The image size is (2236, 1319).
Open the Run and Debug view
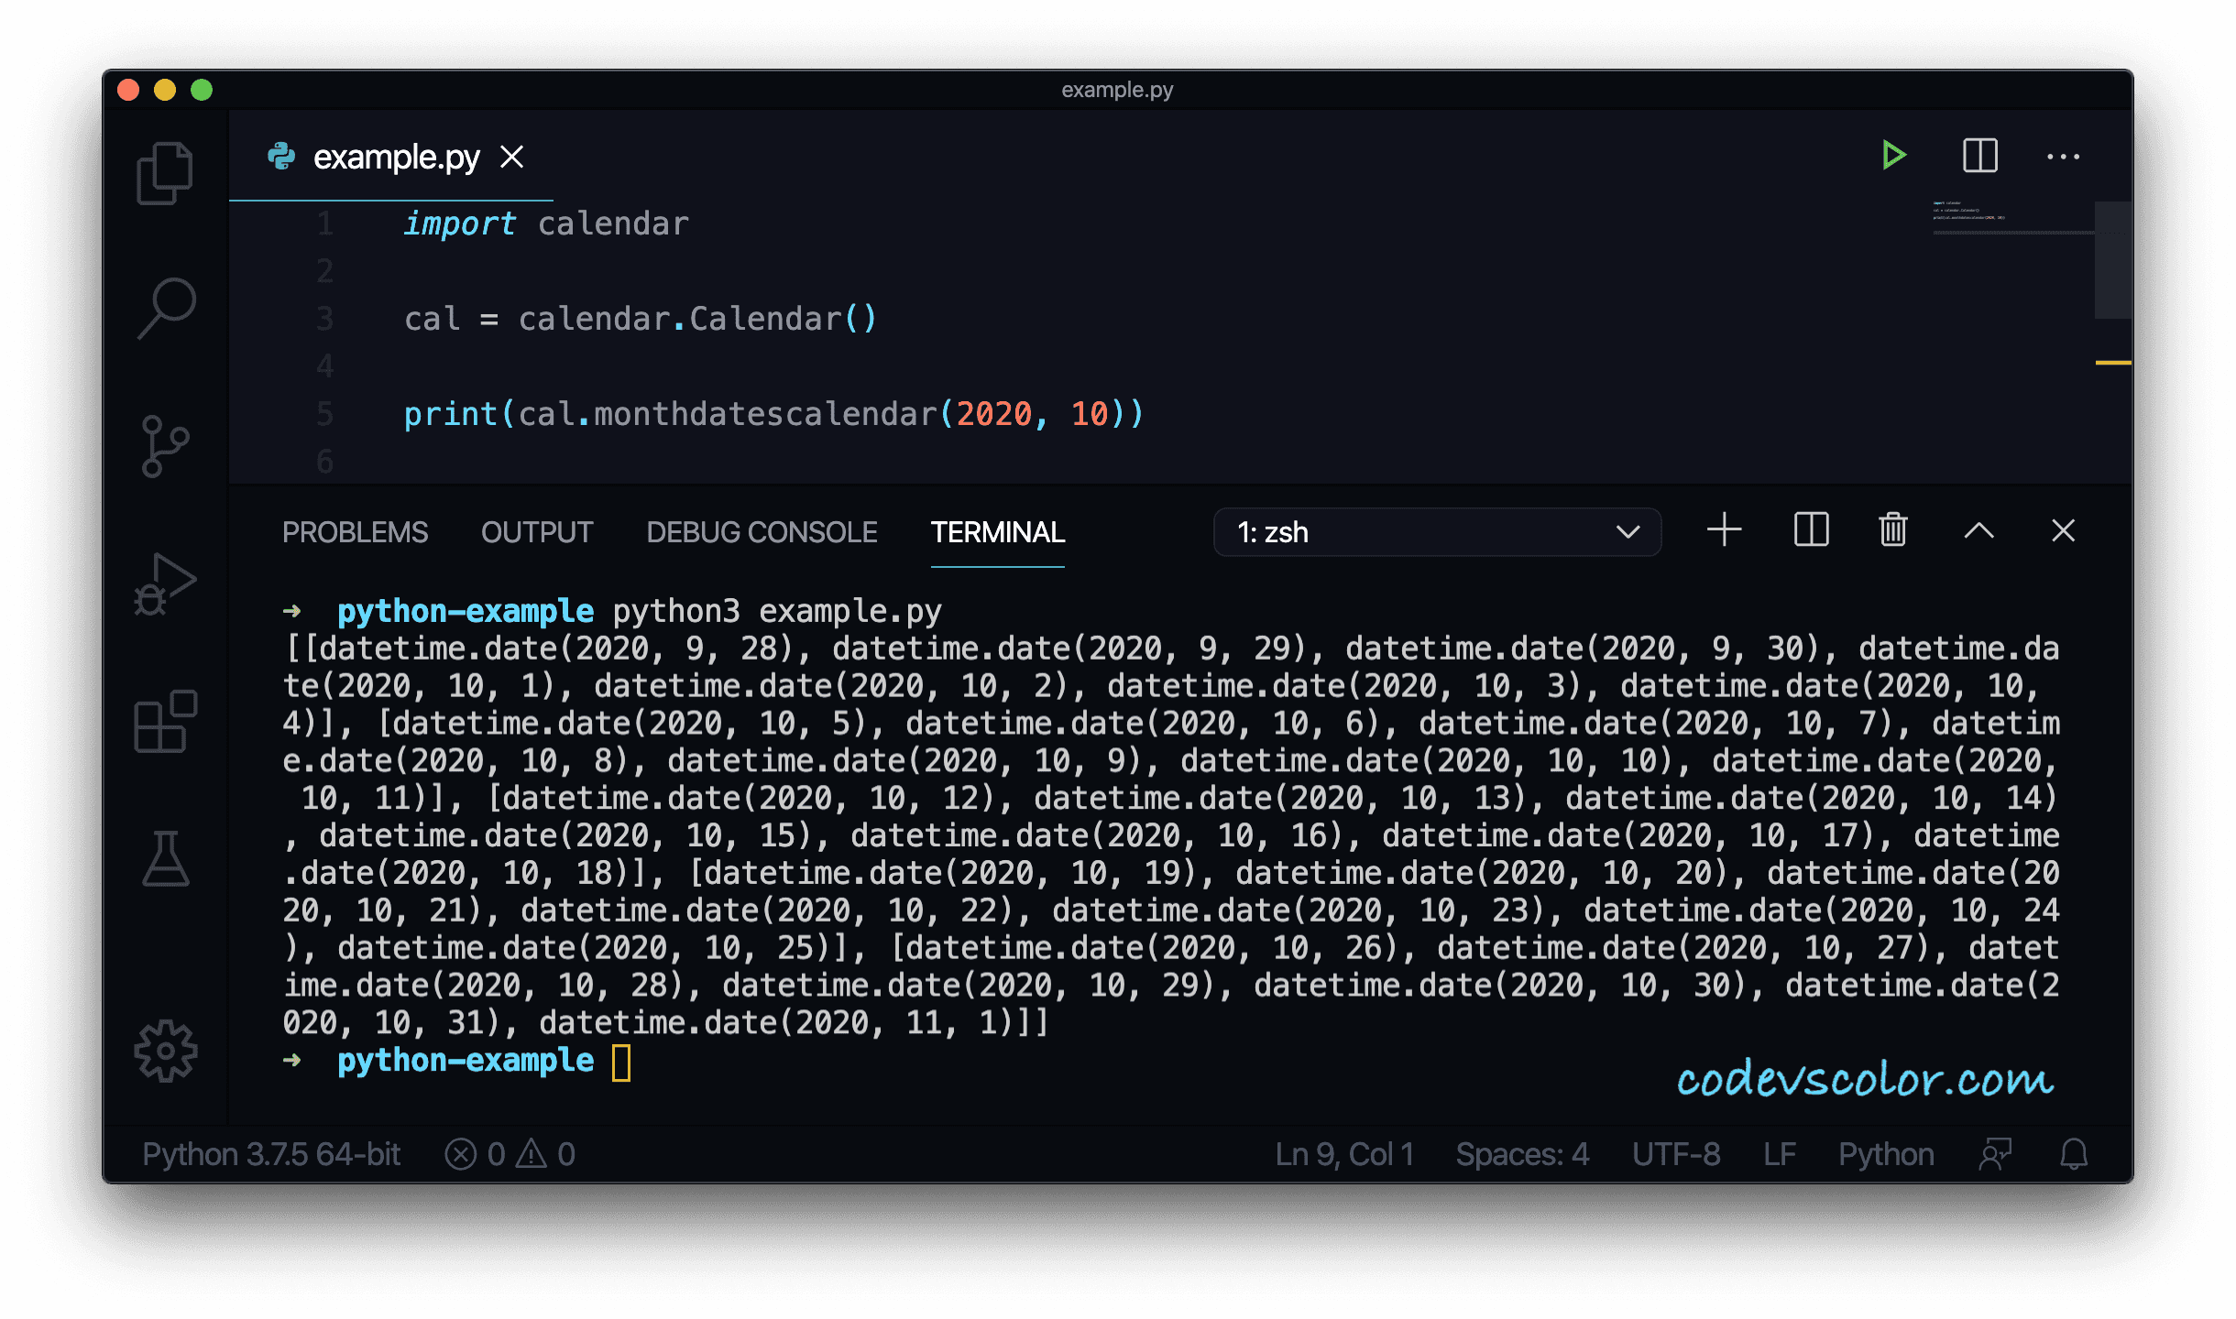(165, 584)
